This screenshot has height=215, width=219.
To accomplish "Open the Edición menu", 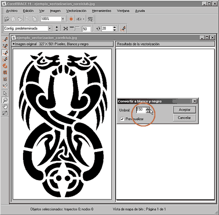I will point(28,11).
